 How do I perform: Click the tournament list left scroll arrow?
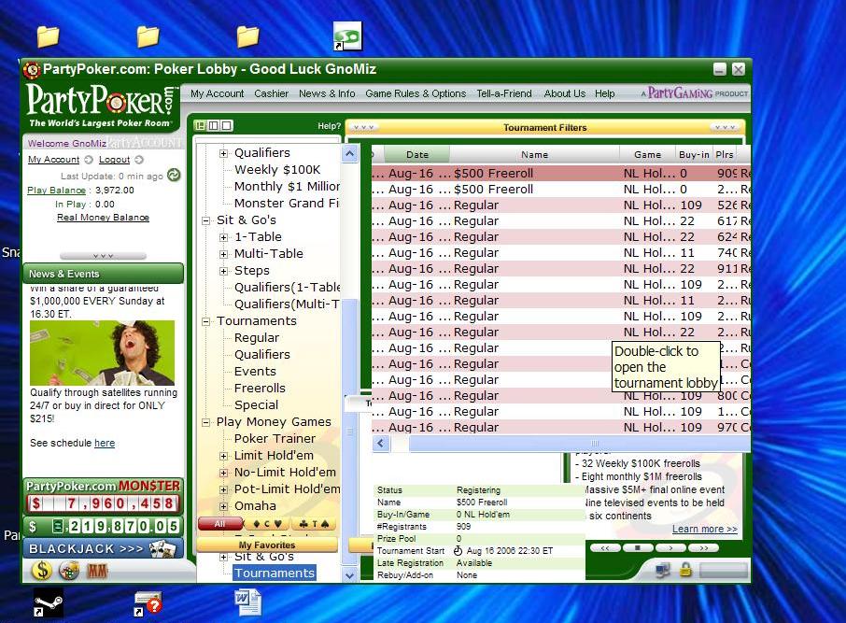pos(381,444)
